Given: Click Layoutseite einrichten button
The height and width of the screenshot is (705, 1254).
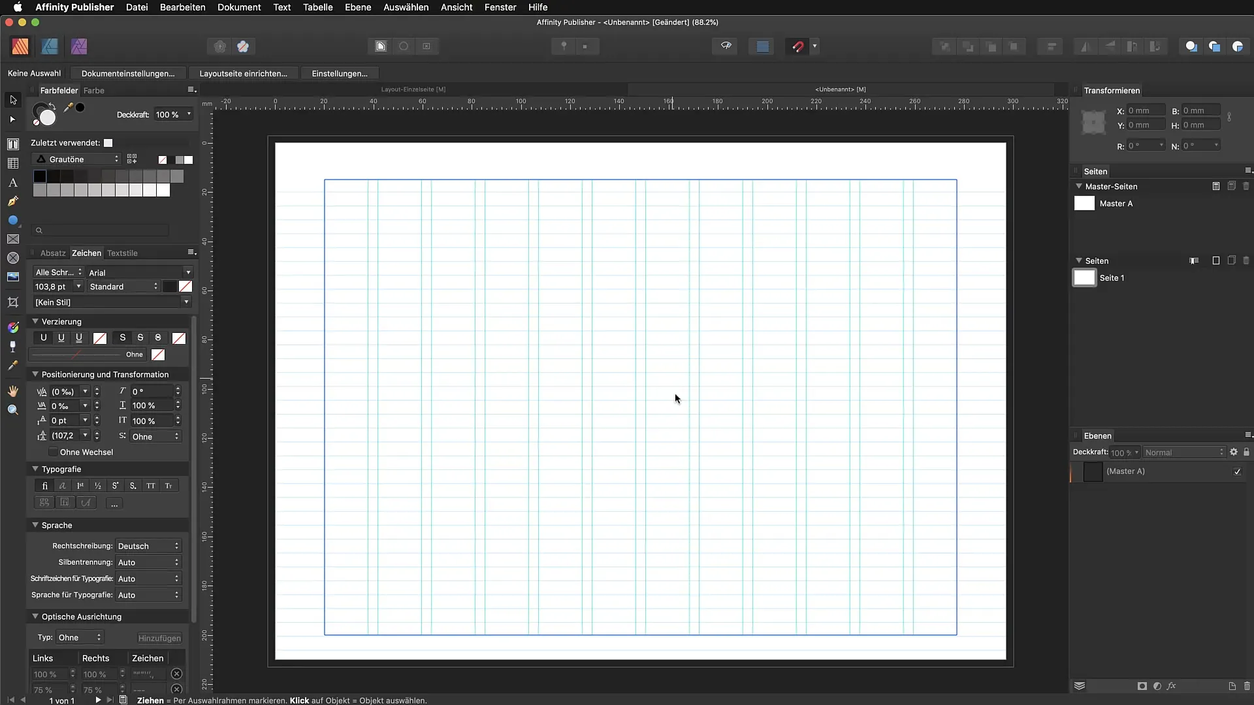Looking at the screenshot, I should [x=243, y=73].
